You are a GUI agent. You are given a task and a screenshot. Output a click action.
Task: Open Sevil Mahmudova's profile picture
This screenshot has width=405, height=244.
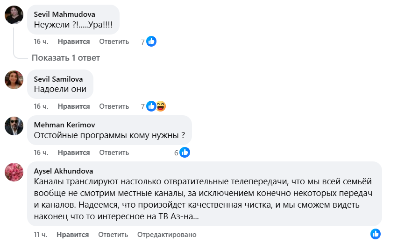pos(14,15)
